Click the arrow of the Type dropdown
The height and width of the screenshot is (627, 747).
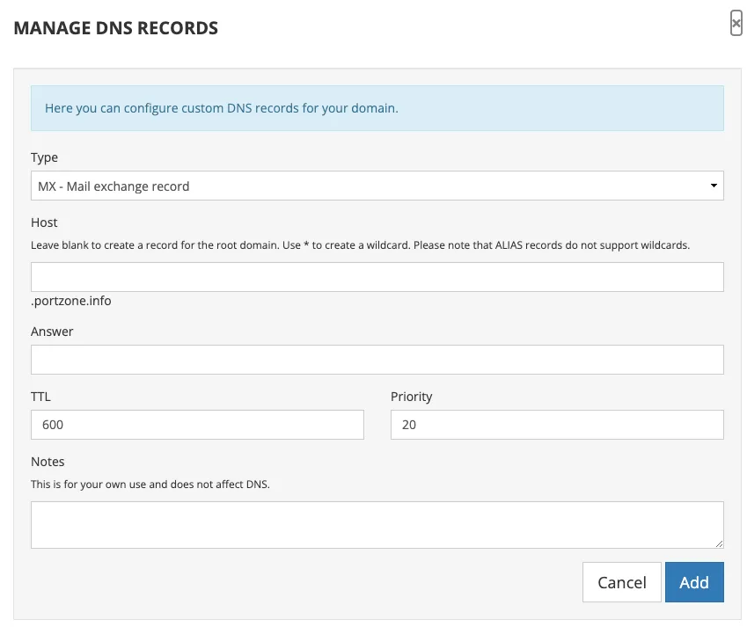(x=713, y=186)
